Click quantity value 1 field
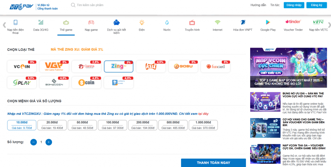The width and height of the screenshot is (331, 167). coord(41,142)
